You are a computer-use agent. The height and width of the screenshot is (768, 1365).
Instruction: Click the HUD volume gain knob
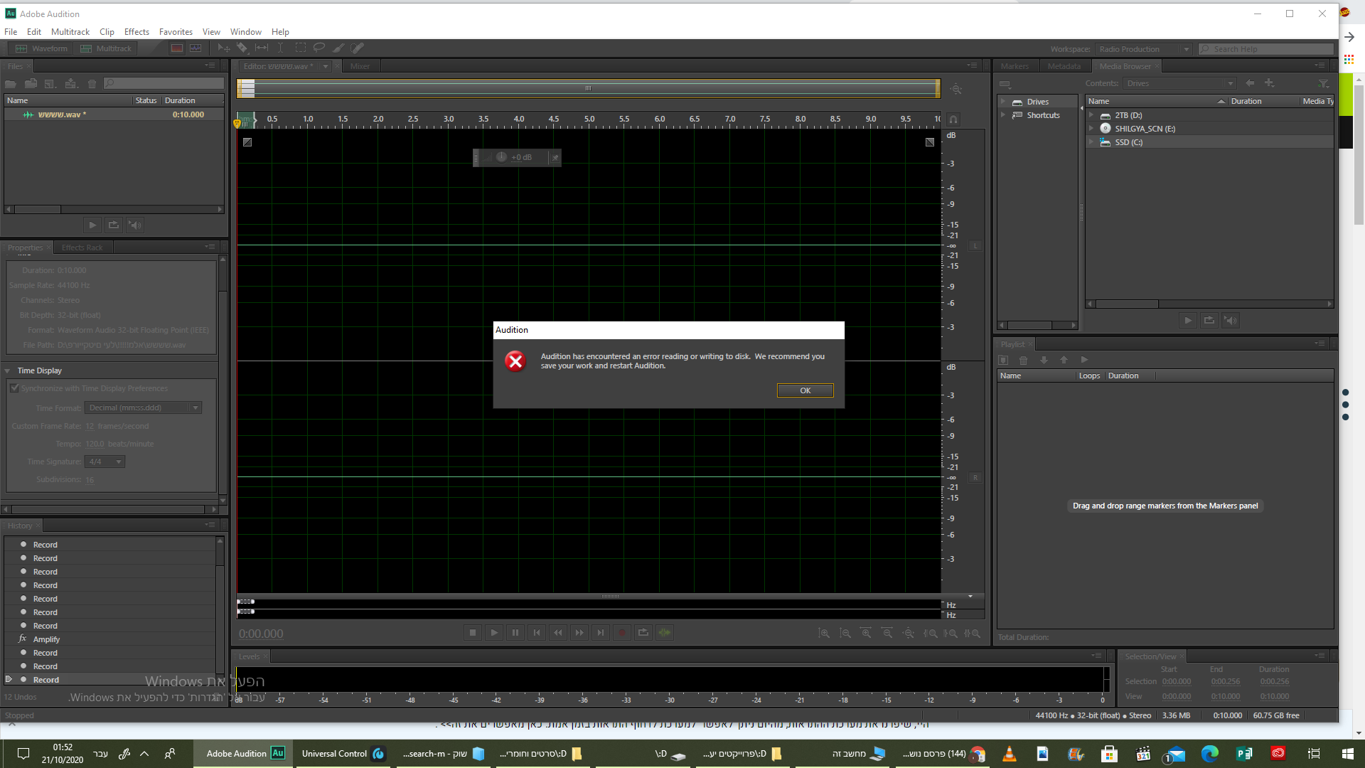click(x=501, y=157)
